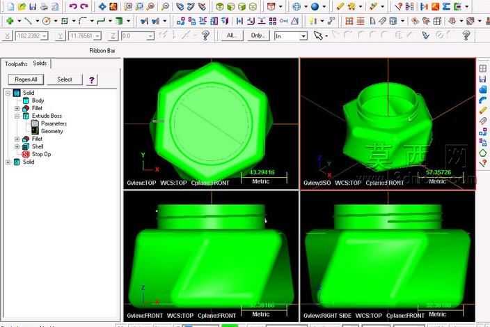Click the red grid icon
Image resolution: width=490 pixels, height=327 pixels.
(349, 21)
